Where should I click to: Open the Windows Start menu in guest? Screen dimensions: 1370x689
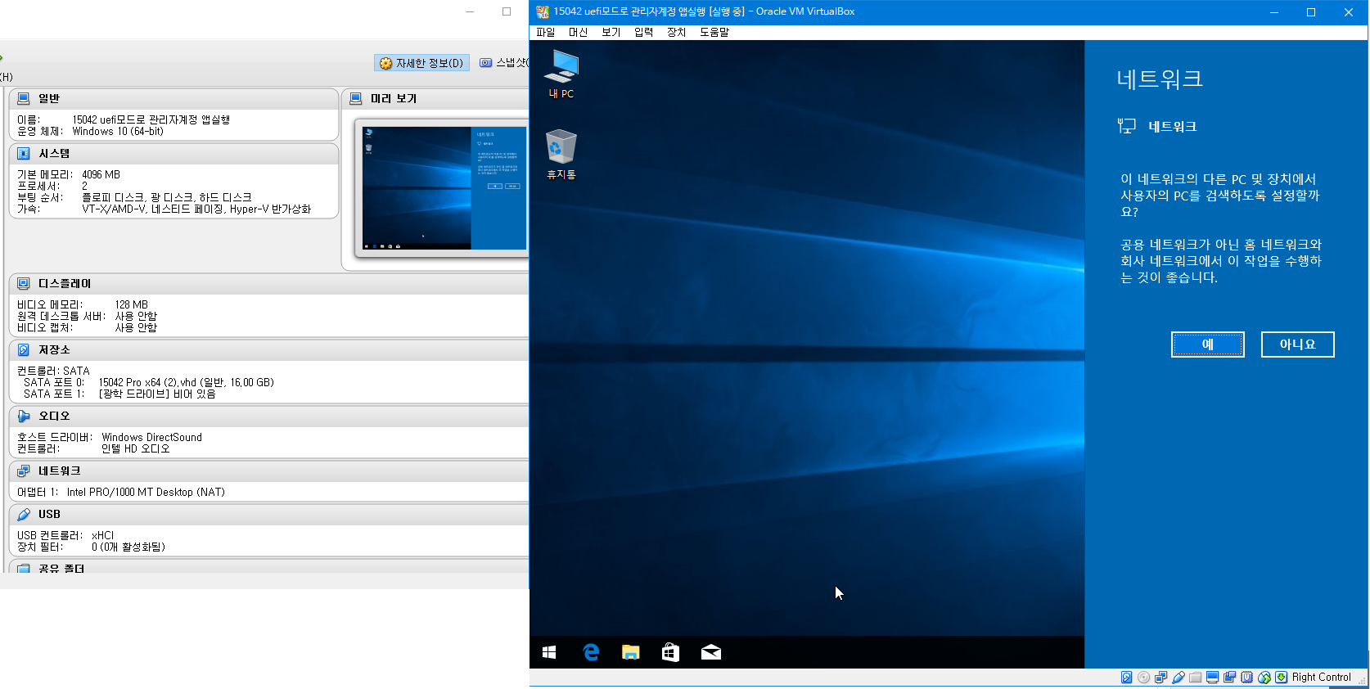pyautogui.click(x=549, y=652)
